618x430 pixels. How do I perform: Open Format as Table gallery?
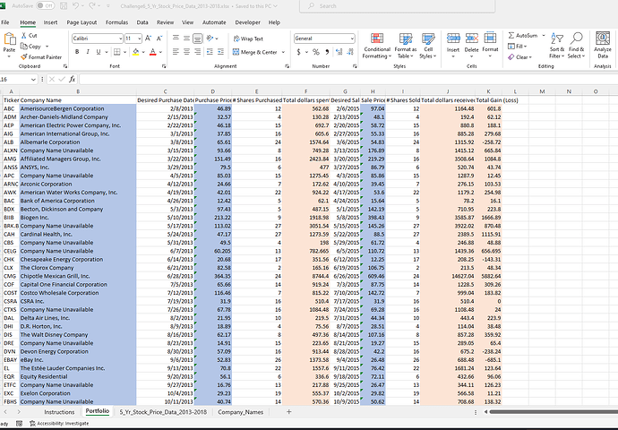pyautogui.click(x=405, y=46)
